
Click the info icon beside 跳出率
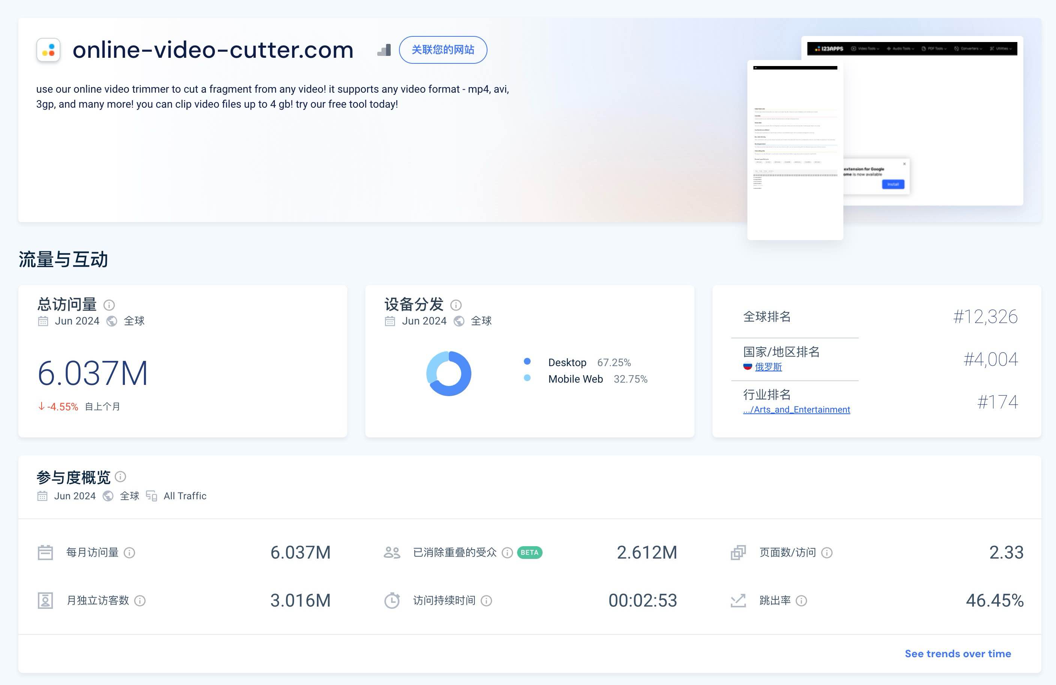click(801, 601)
